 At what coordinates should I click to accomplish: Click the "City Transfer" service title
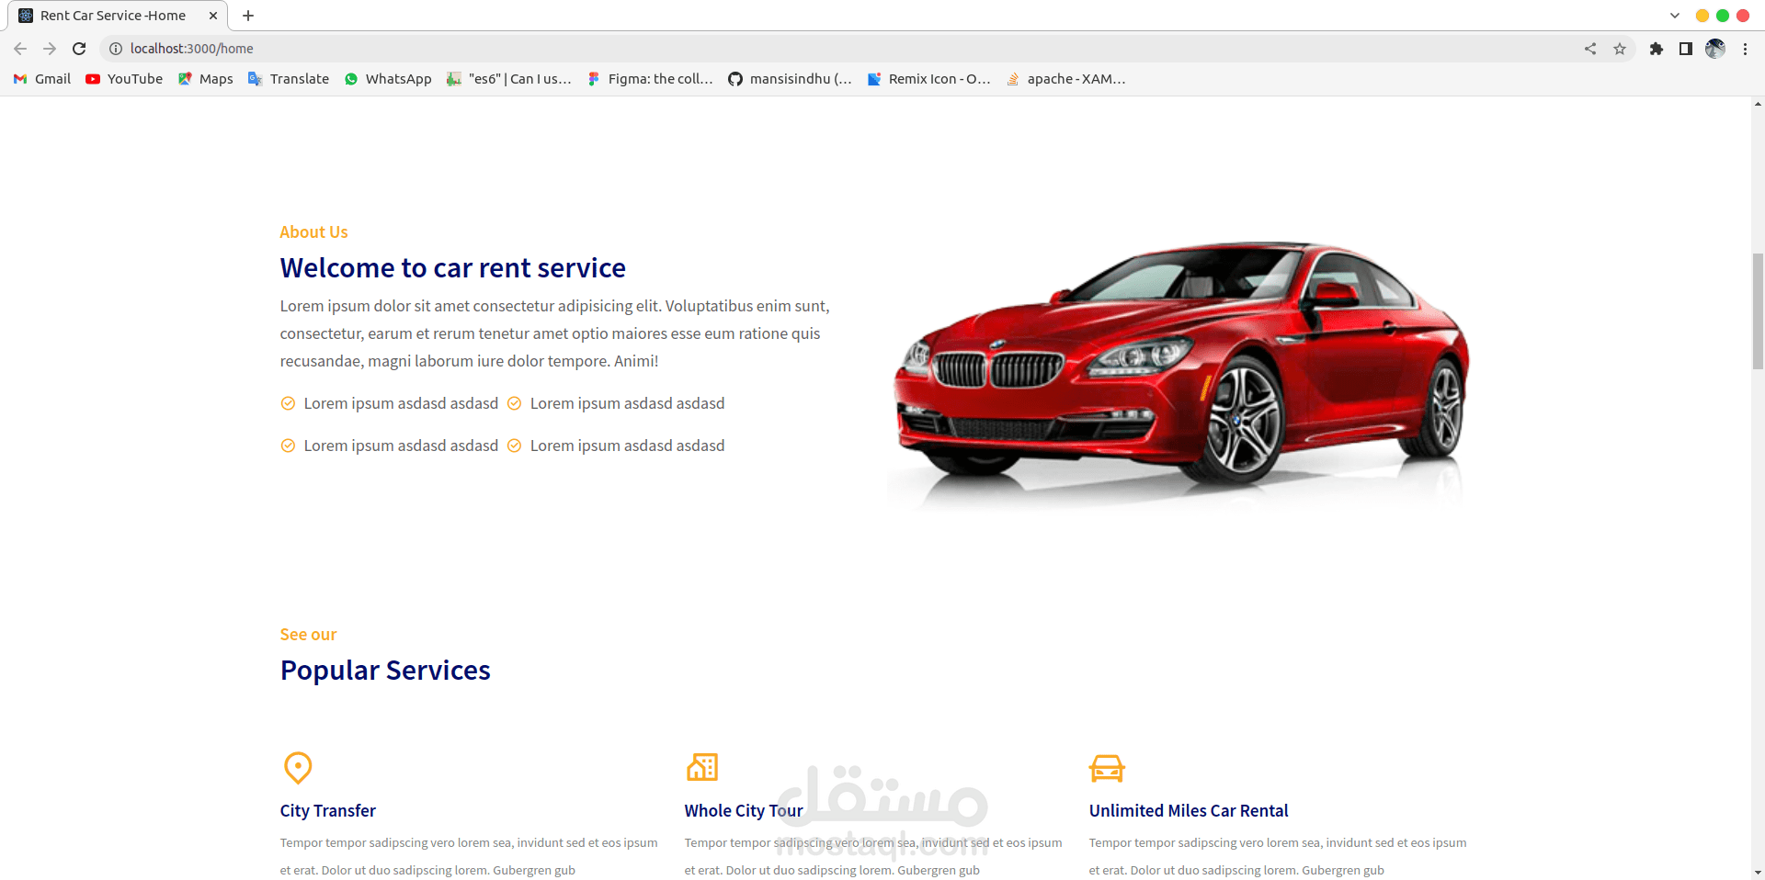[x=328, y=811]
